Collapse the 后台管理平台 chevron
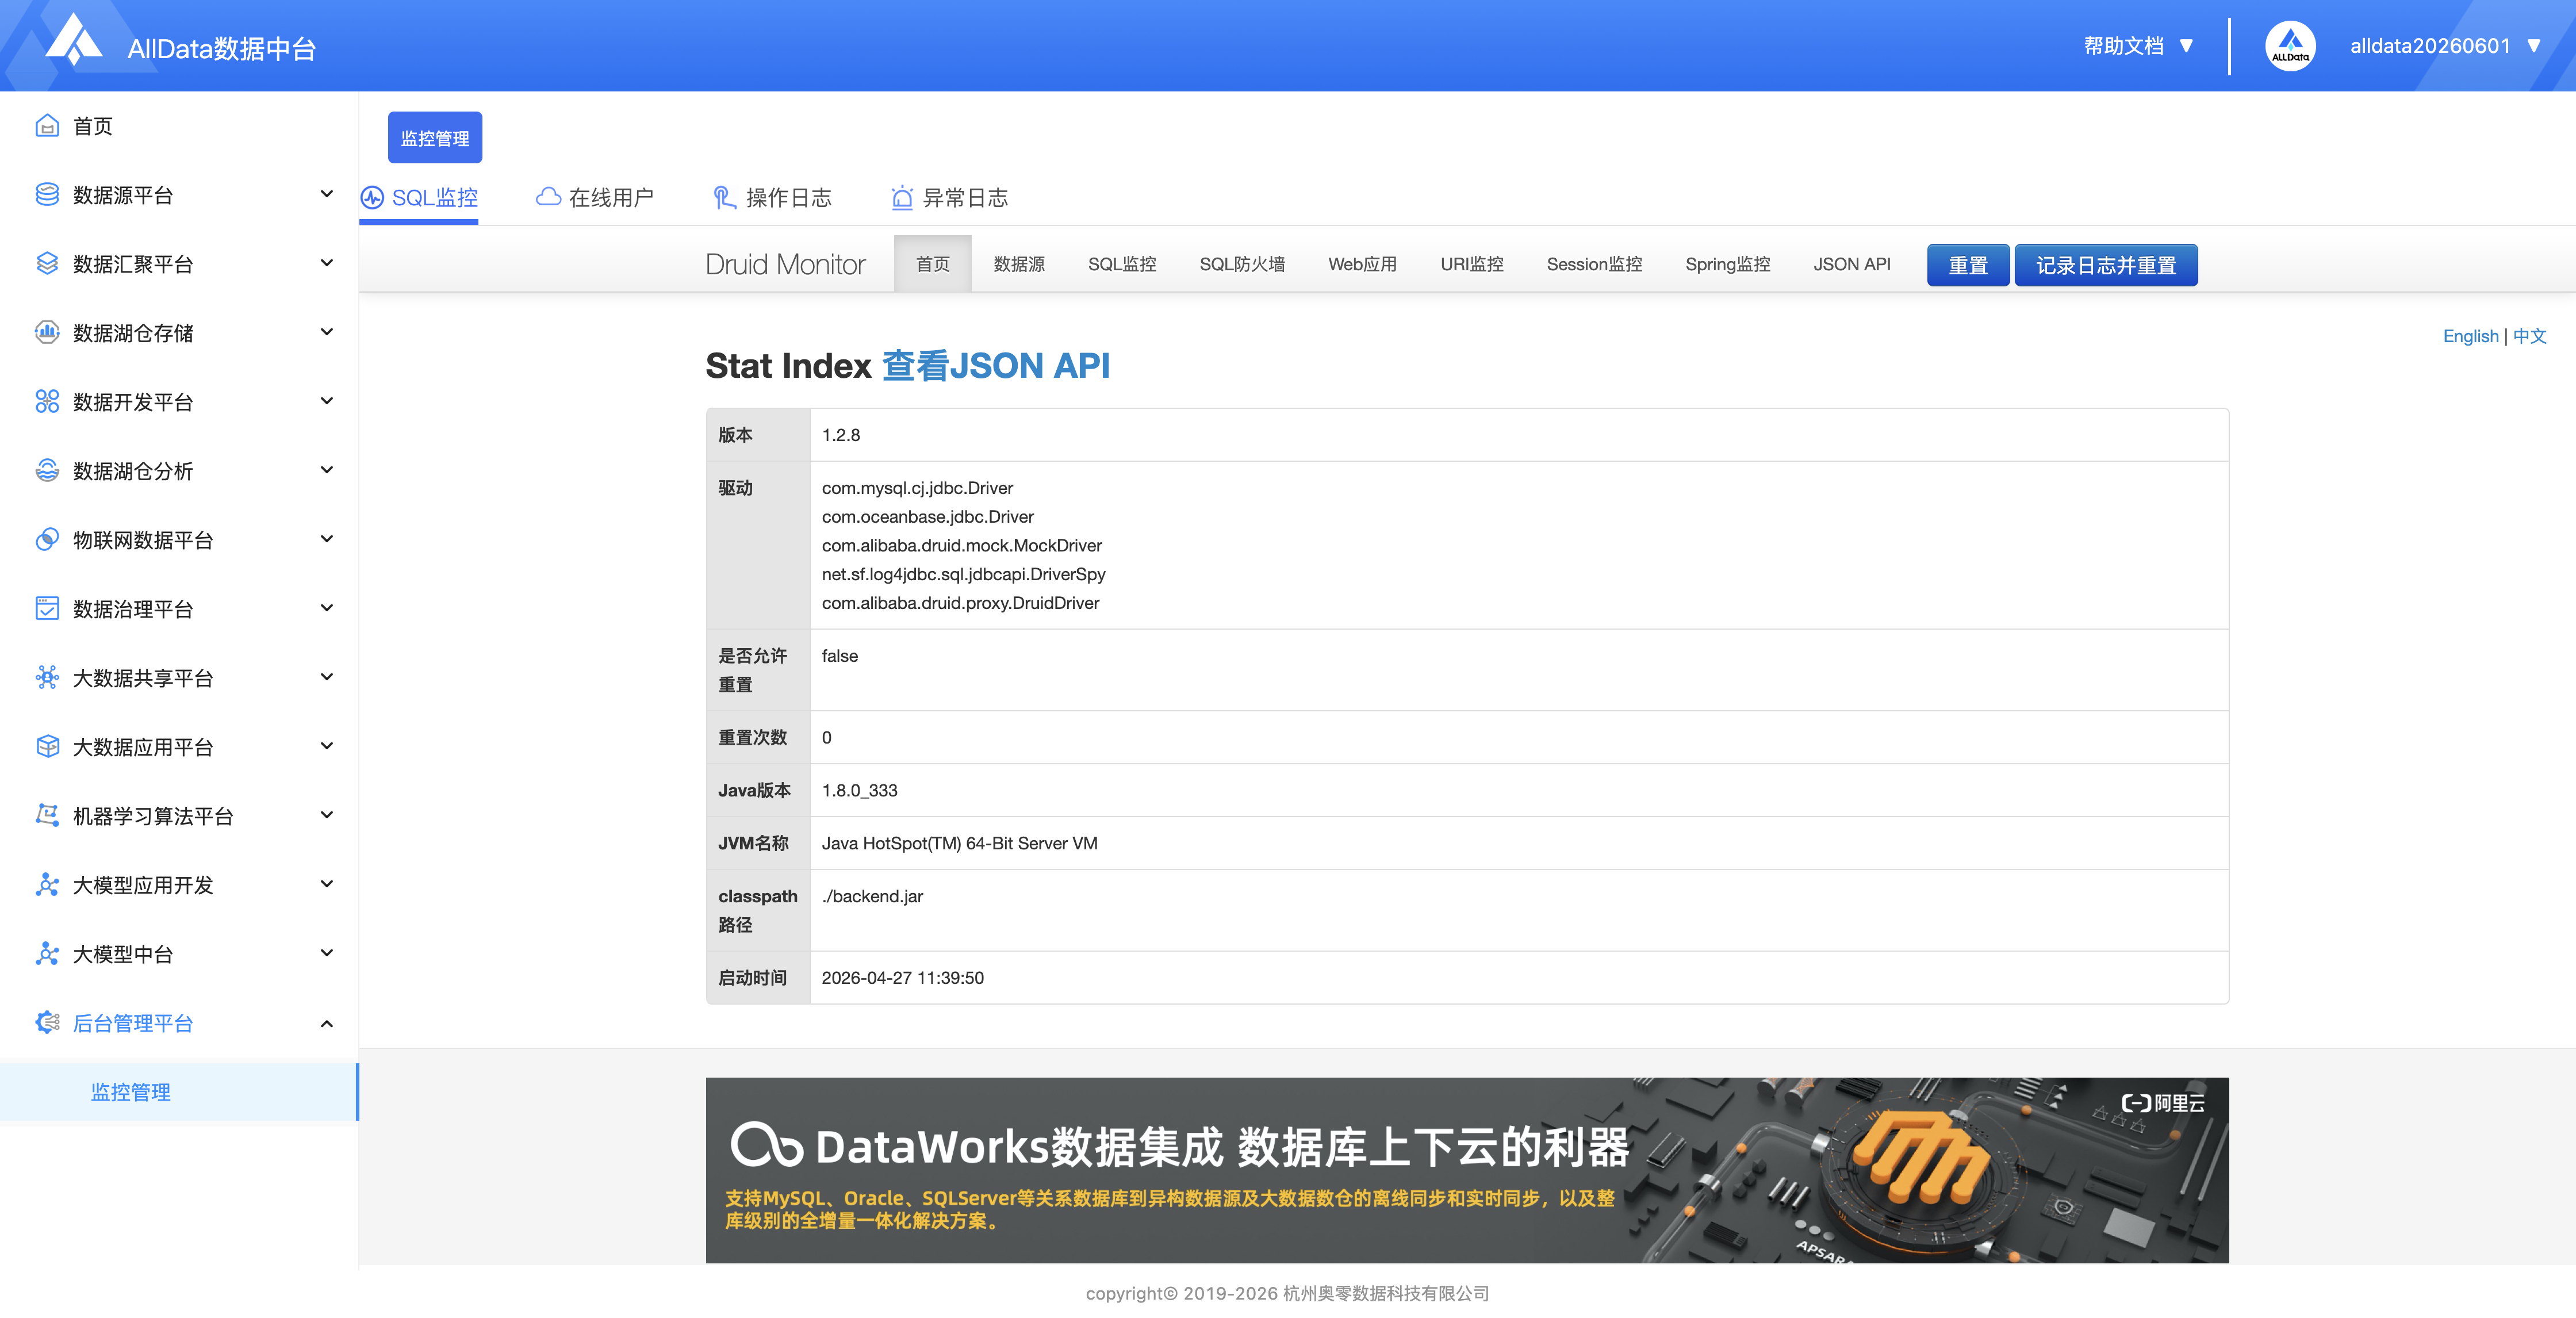Viewport: 2576px width, 1318px height. (326, 1023)
